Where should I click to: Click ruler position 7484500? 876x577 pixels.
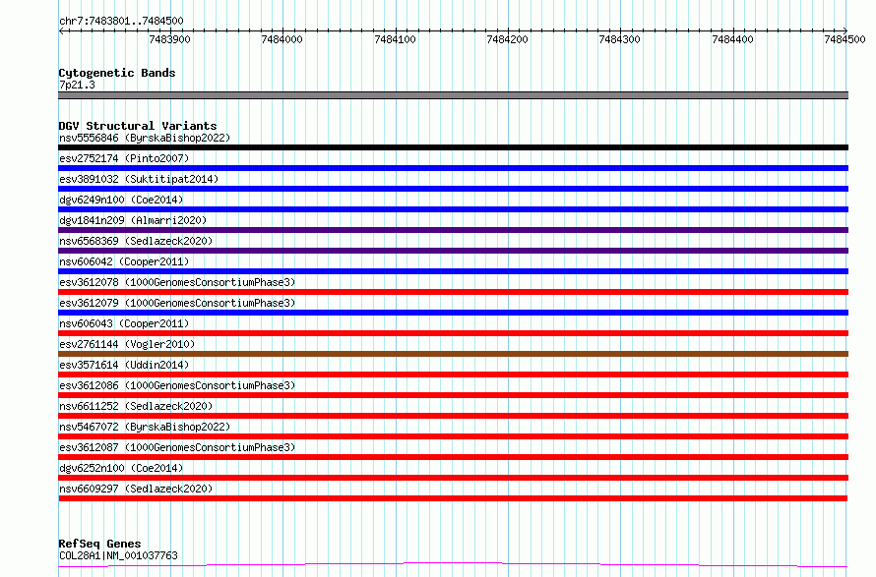[x=845, y=39]
